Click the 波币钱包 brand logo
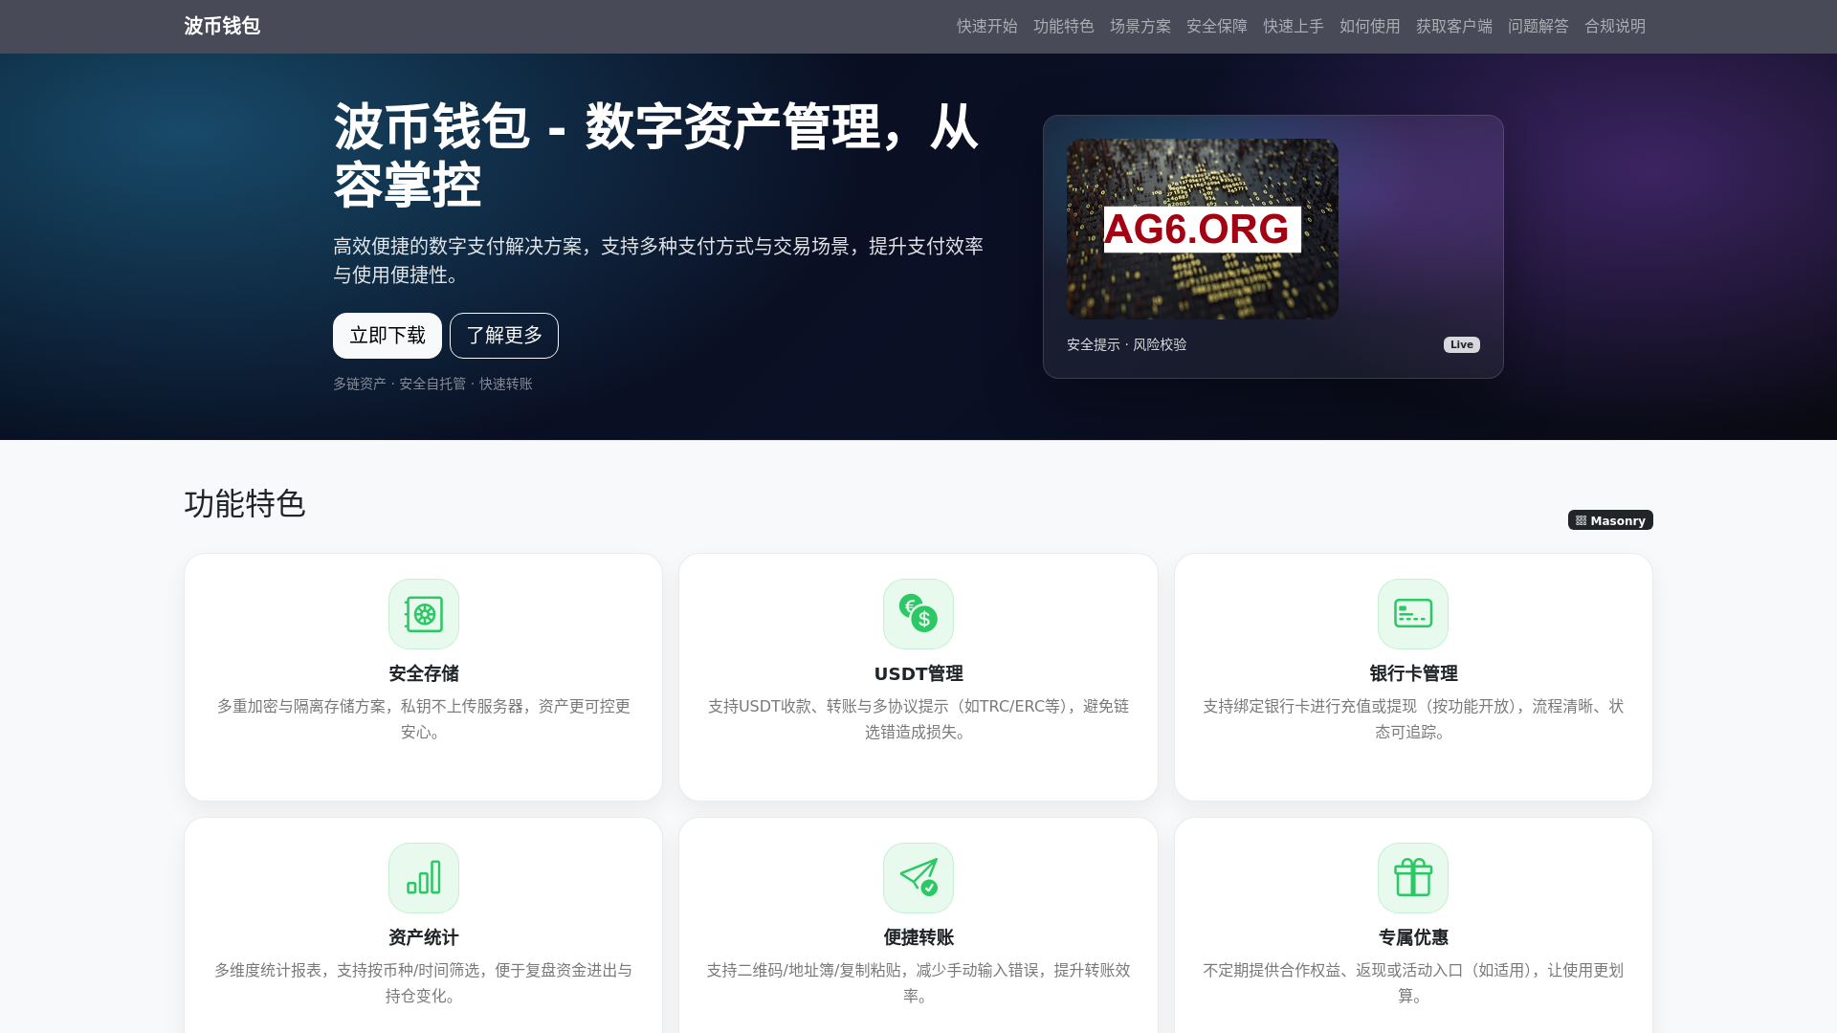This screenshot has height=1033, width=1837. tap(222, 26)
